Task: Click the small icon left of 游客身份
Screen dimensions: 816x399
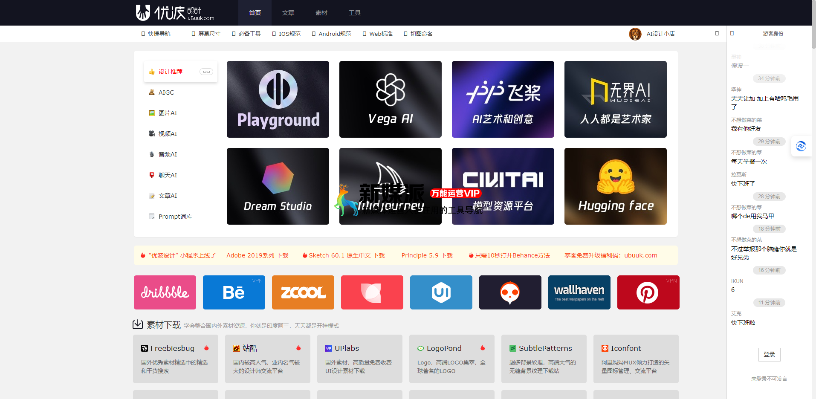Action: tap(732, 33)
